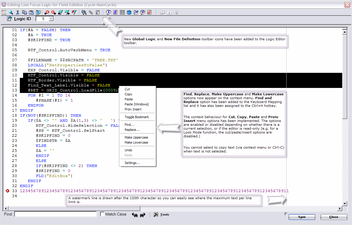Viewport: 352px width, 225px height.
Task: Click inside the Find text field
Action: click(55, 214)
